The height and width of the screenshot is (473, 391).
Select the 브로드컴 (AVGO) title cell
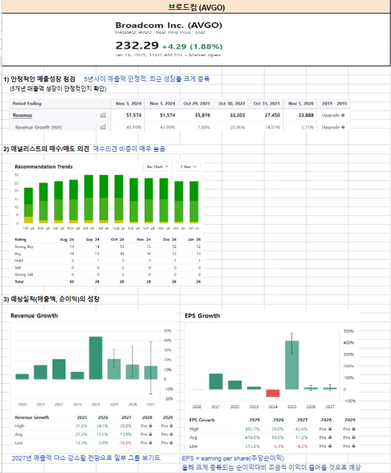(x=196, y=7)
